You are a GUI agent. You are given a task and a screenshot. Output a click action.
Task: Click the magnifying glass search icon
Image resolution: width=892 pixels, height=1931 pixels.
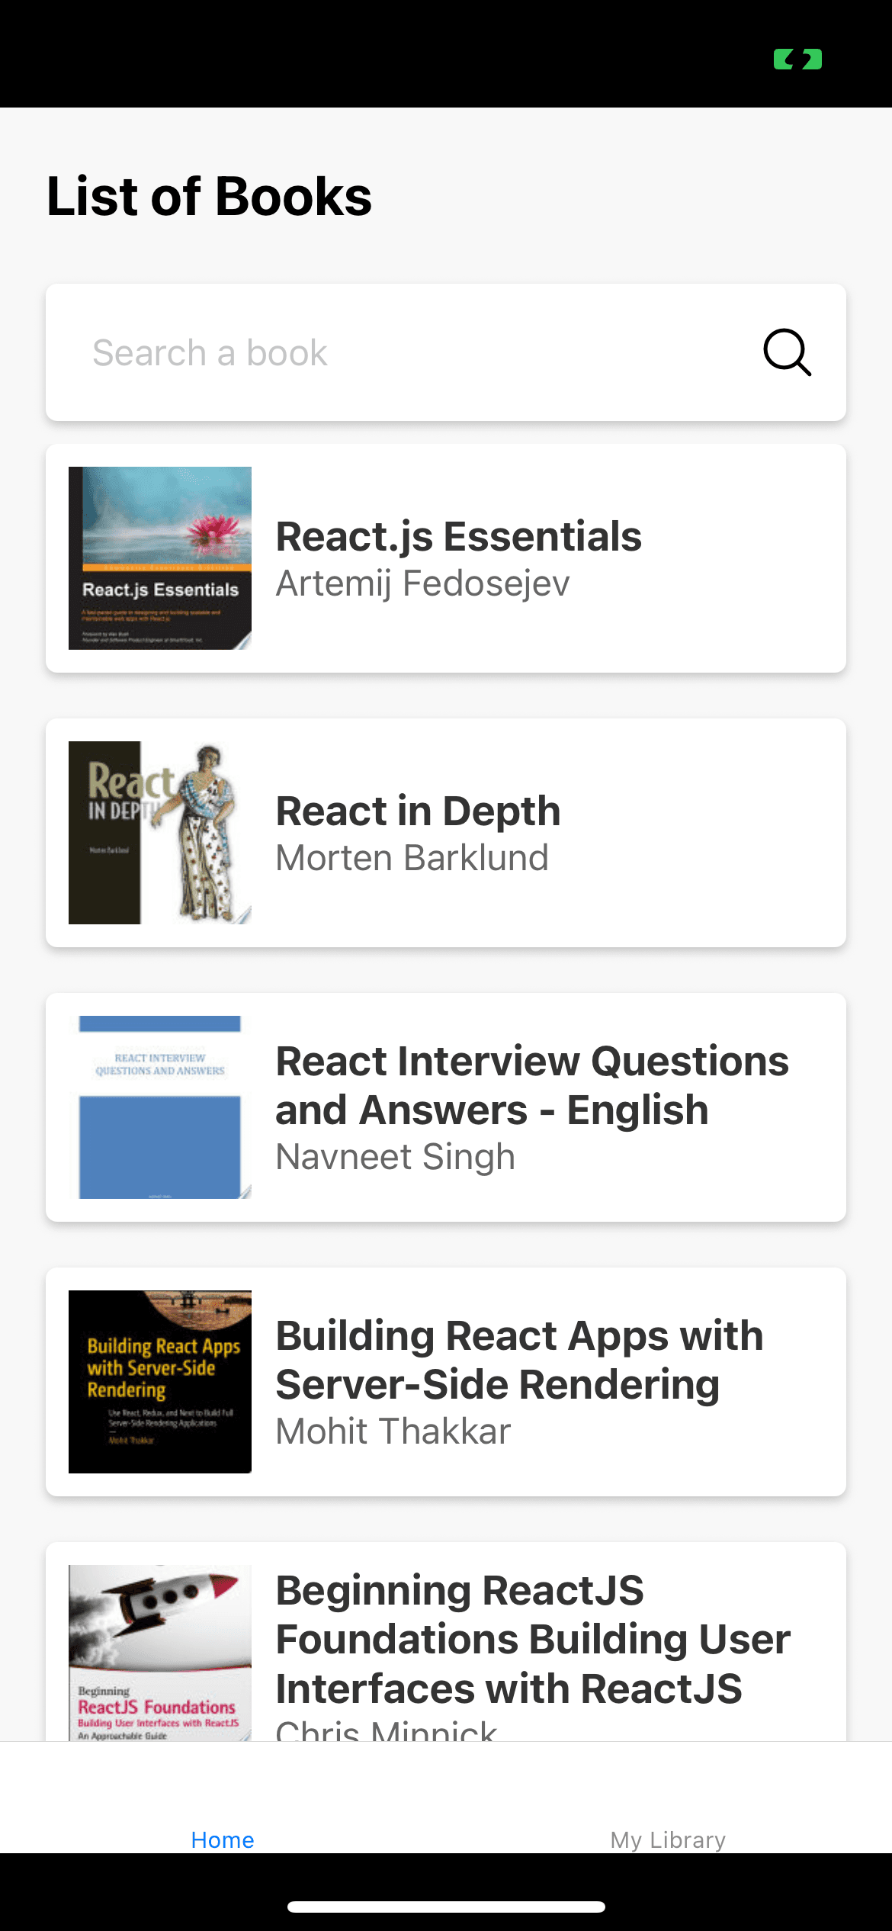coord(787,352)
